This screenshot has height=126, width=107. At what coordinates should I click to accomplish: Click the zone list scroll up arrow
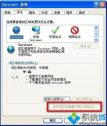tap(96, 28)
